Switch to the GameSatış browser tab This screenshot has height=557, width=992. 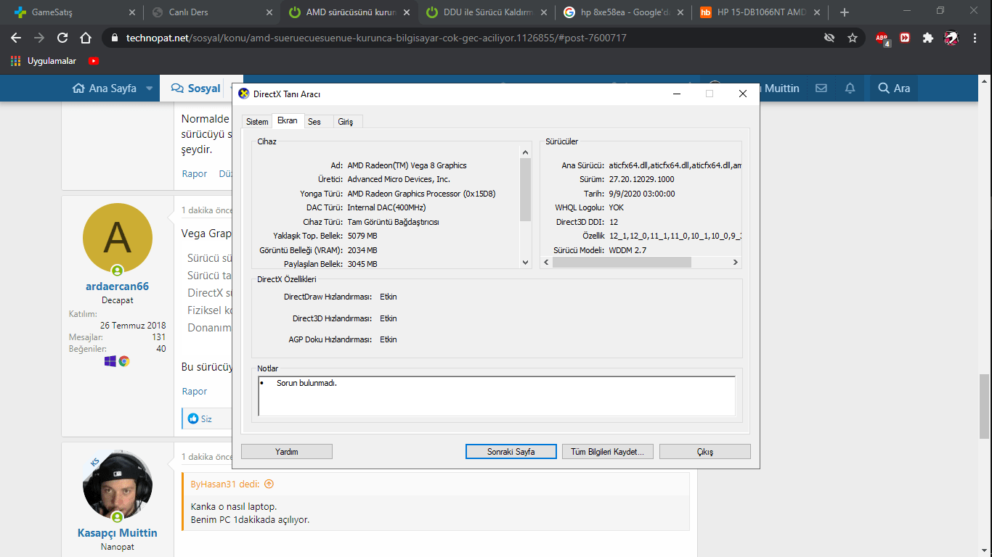[71, 12]
